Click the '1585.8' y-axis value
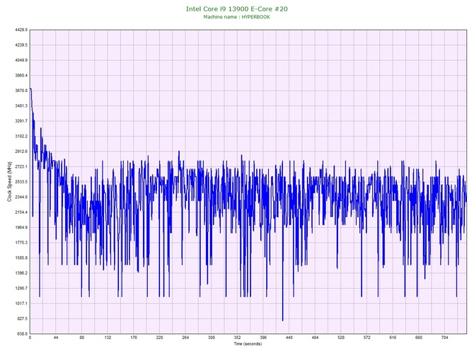This screenshot has width=474, height=356. [x=21, y=258]
